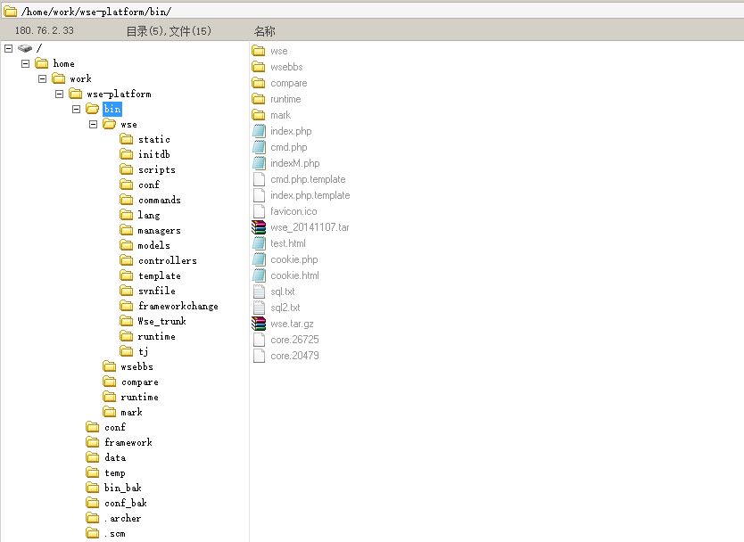Click the drive icon at tree root
Viewport: 744px width, 542px height.
25,48
